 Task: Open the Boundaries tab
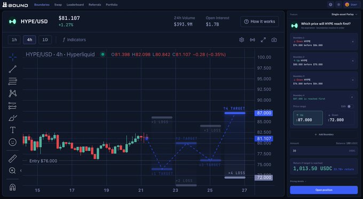click(x=42, y=5)
